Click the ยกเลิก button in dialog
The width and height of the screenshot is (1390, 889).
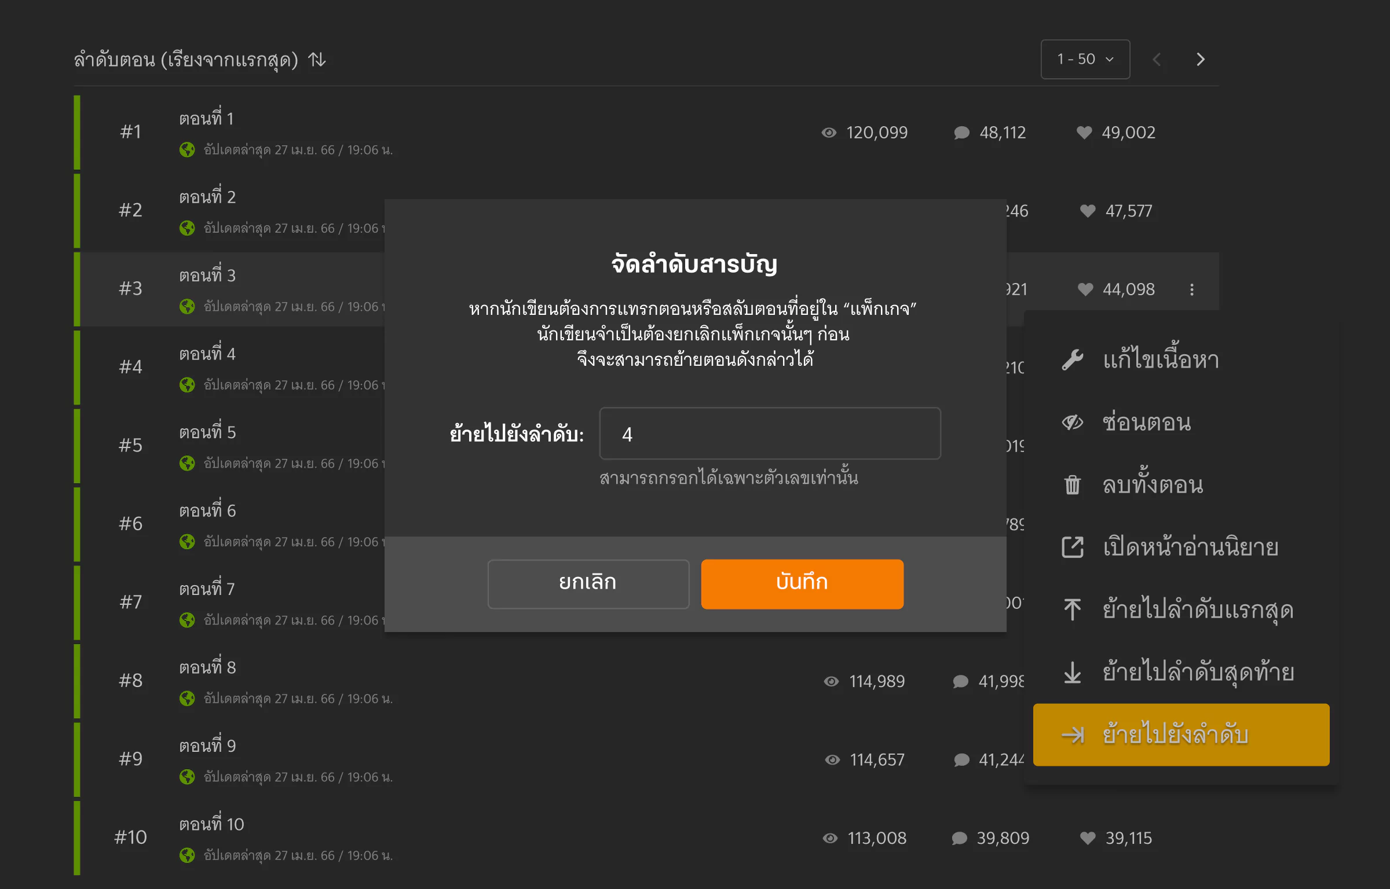[588, 583]
